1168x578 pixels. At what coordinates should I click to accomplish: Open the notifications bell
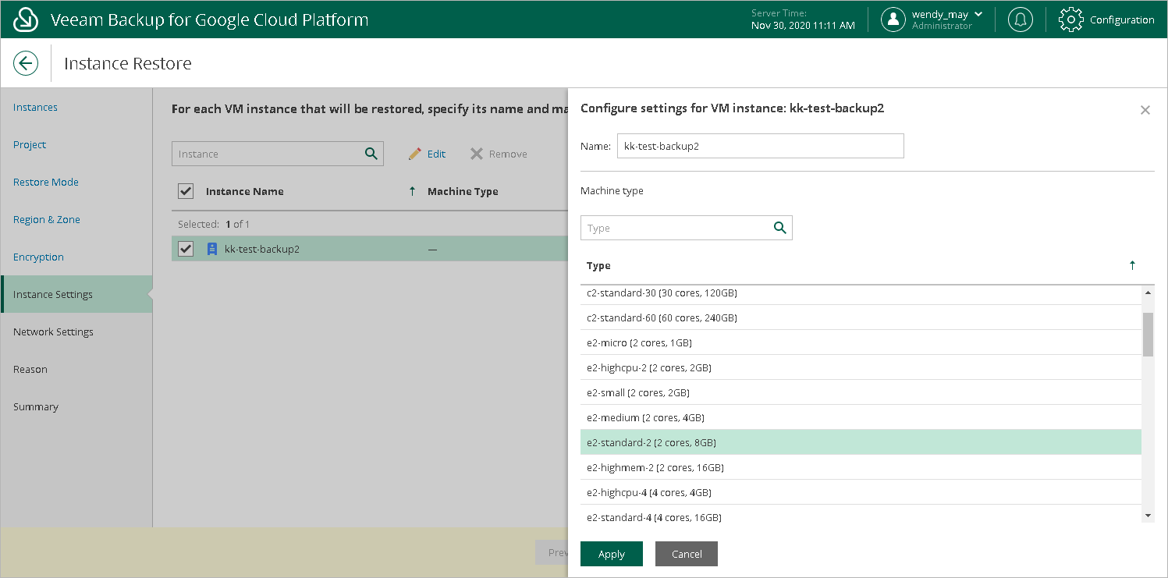tap(1020, 19)
